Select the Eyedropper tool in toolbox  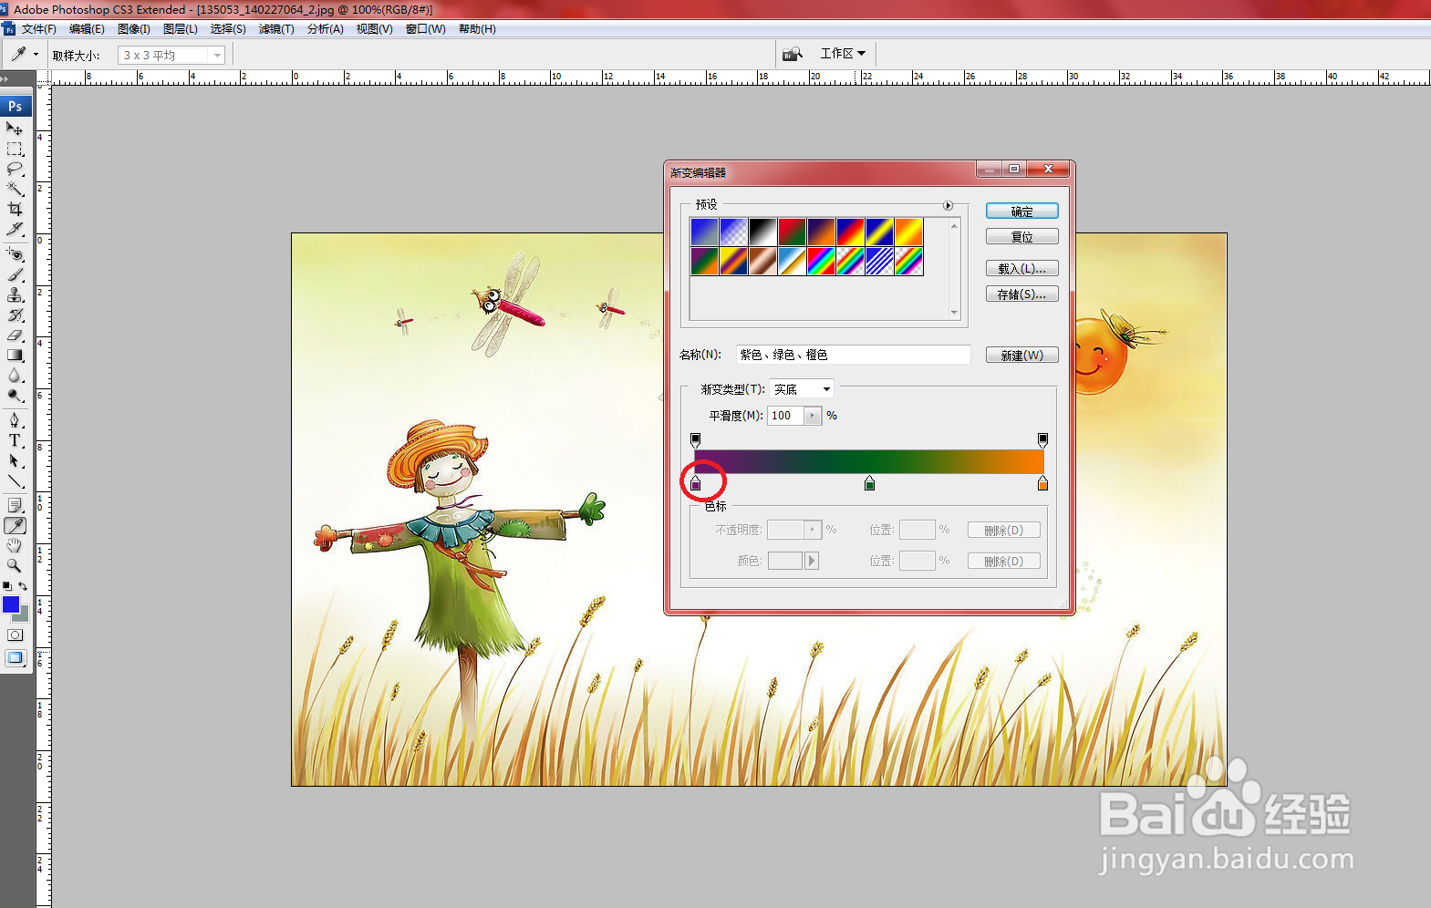(x=15, y=525)
